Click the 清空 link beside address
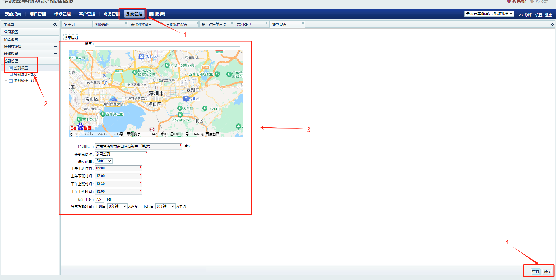 tap(188, 146)
